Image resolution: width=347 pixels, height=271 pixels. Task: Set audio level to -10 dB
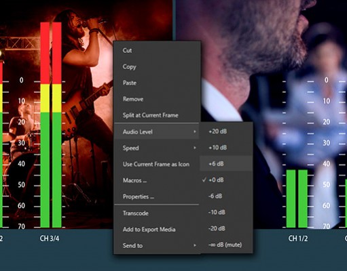click(x=226, y=212)
